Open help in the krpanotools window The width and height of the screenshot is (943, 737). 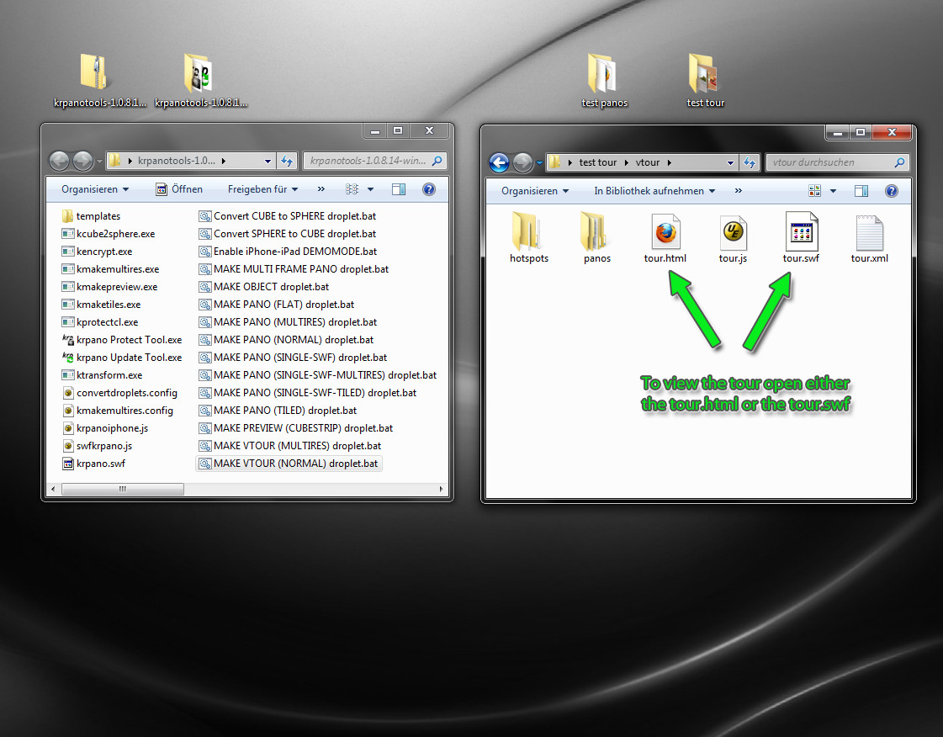point(429,189)
